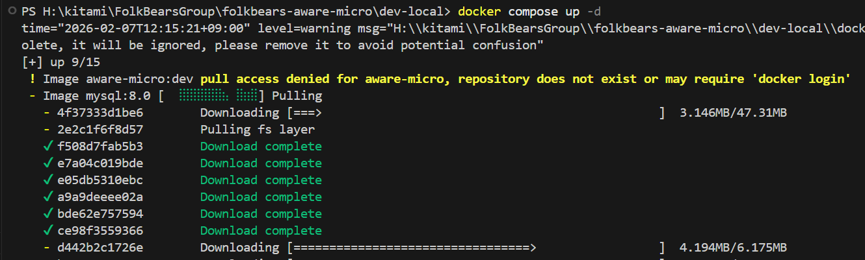Click the 3.146MB/47.31MB size readout
Image resolution: width=865 pixels, height=260 pixels.
[733, 113]
